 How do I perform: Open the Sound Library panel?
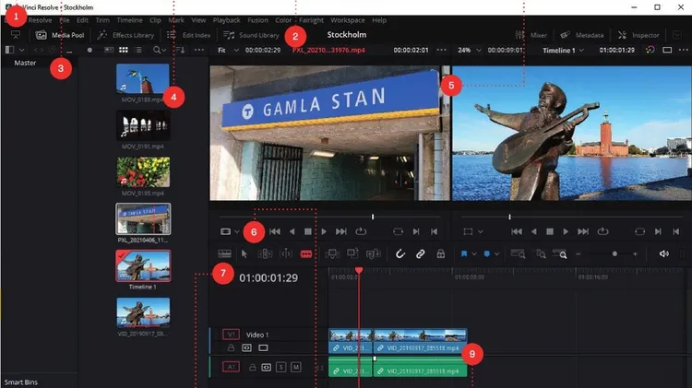(251, 35)
